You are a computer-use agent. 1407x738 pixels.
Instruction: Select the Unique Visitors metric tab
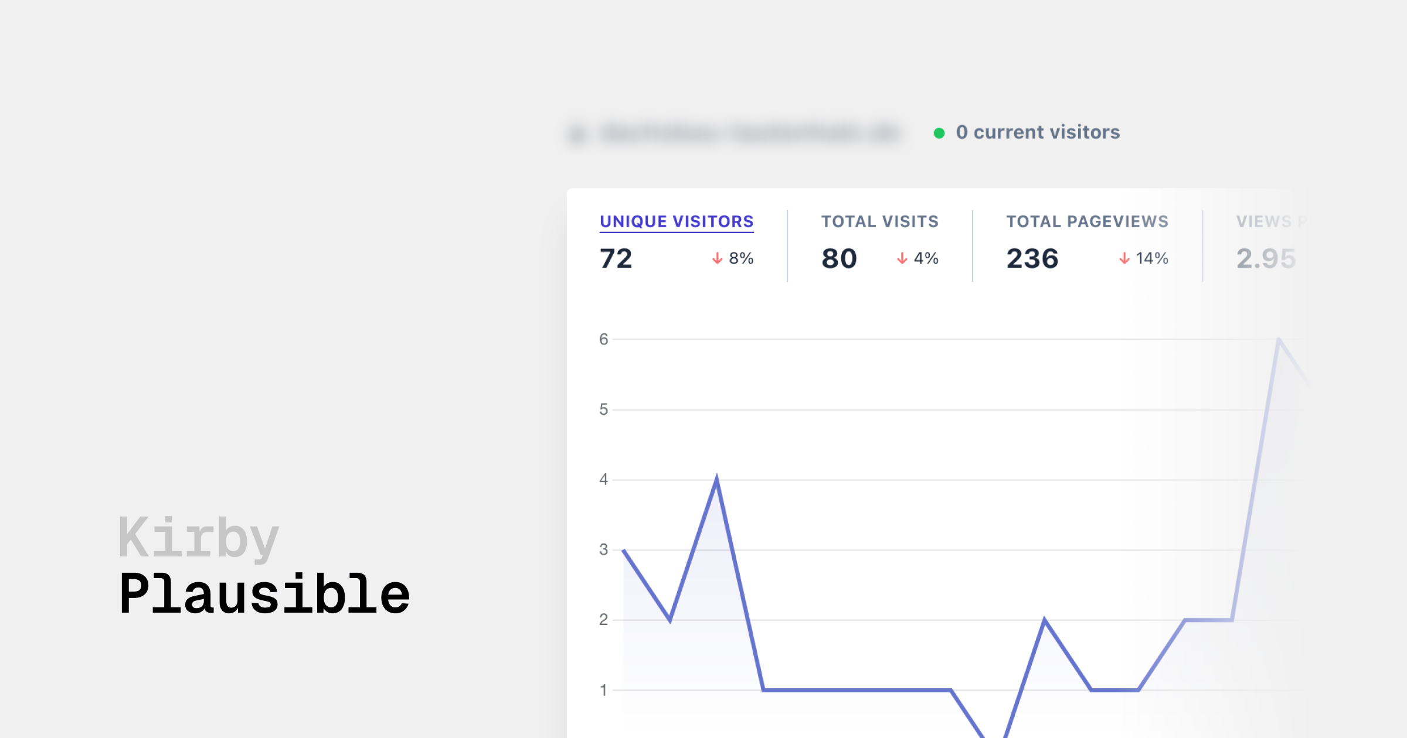coord(677,221)
